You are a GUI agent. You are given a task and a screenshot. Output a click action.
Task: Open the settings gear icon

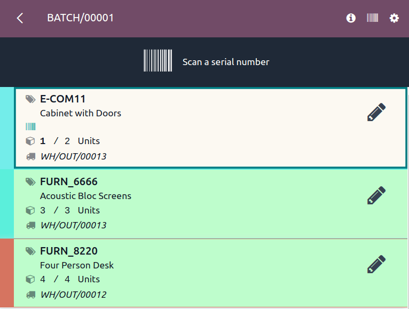coord(394,18)
